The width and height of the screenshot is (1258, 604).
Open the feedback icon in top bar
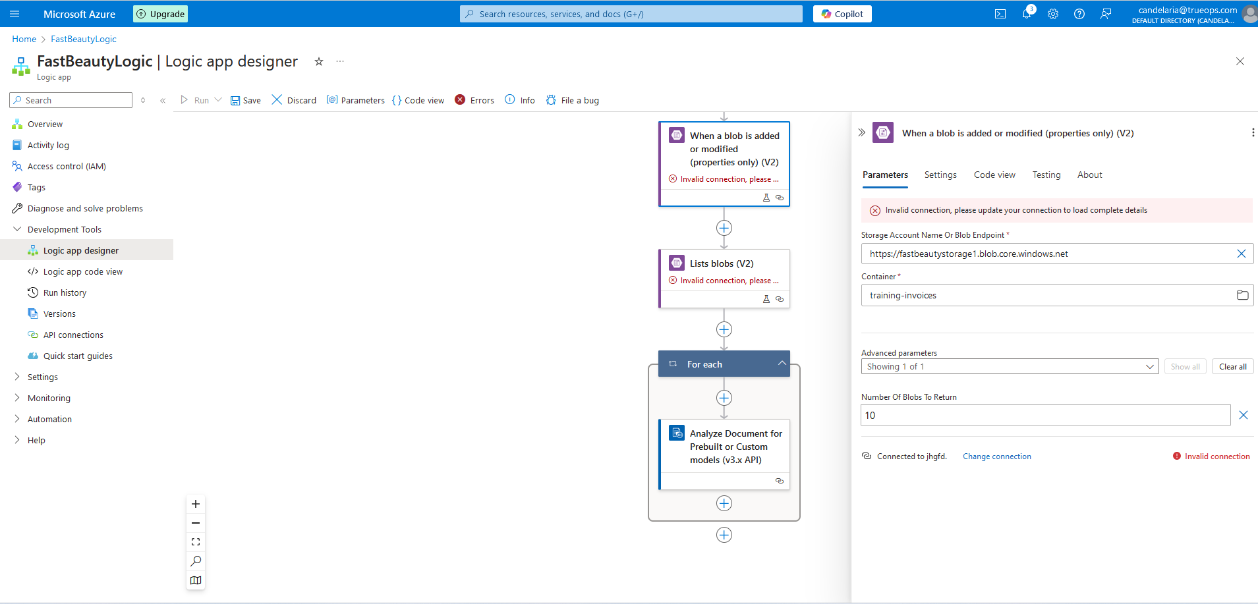1106,14
